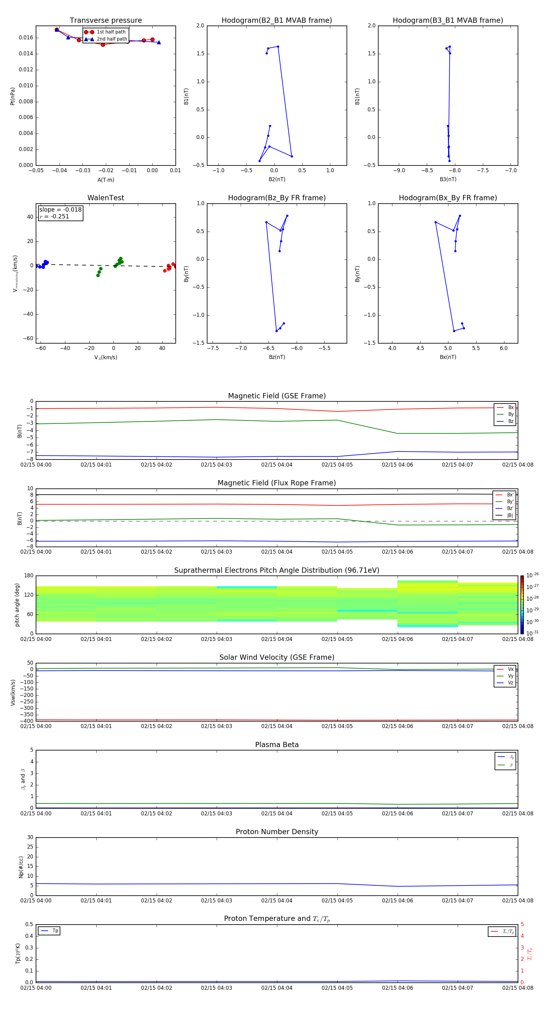Click the 'Bx(nT)' x-axis label
The width and height of the screenshot is (554, 1015).
448,357
